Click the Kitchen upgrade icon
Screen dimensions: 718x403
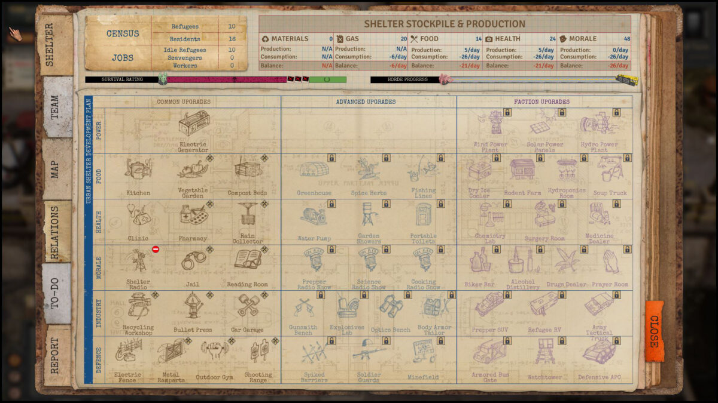point(138,170)
